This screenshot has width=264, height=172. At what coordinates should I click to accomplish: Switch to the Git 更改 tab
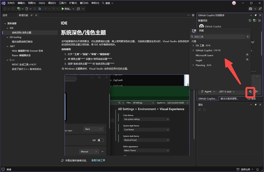pyautogui.click(x=252, y=99)
